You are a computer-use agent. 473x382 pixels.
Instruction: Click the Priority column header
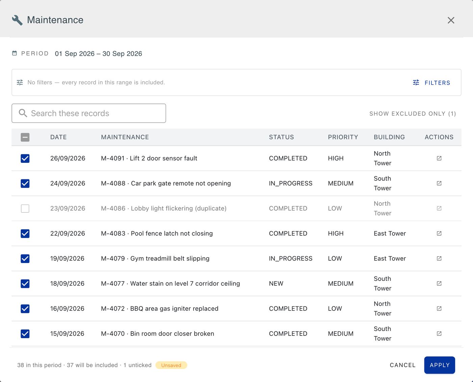(x=343, y=137)
